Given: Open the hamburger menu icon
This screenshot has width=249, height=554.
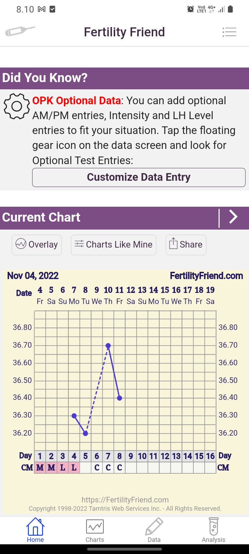Looking at the screenshot, I should click(x=229, y=32).
